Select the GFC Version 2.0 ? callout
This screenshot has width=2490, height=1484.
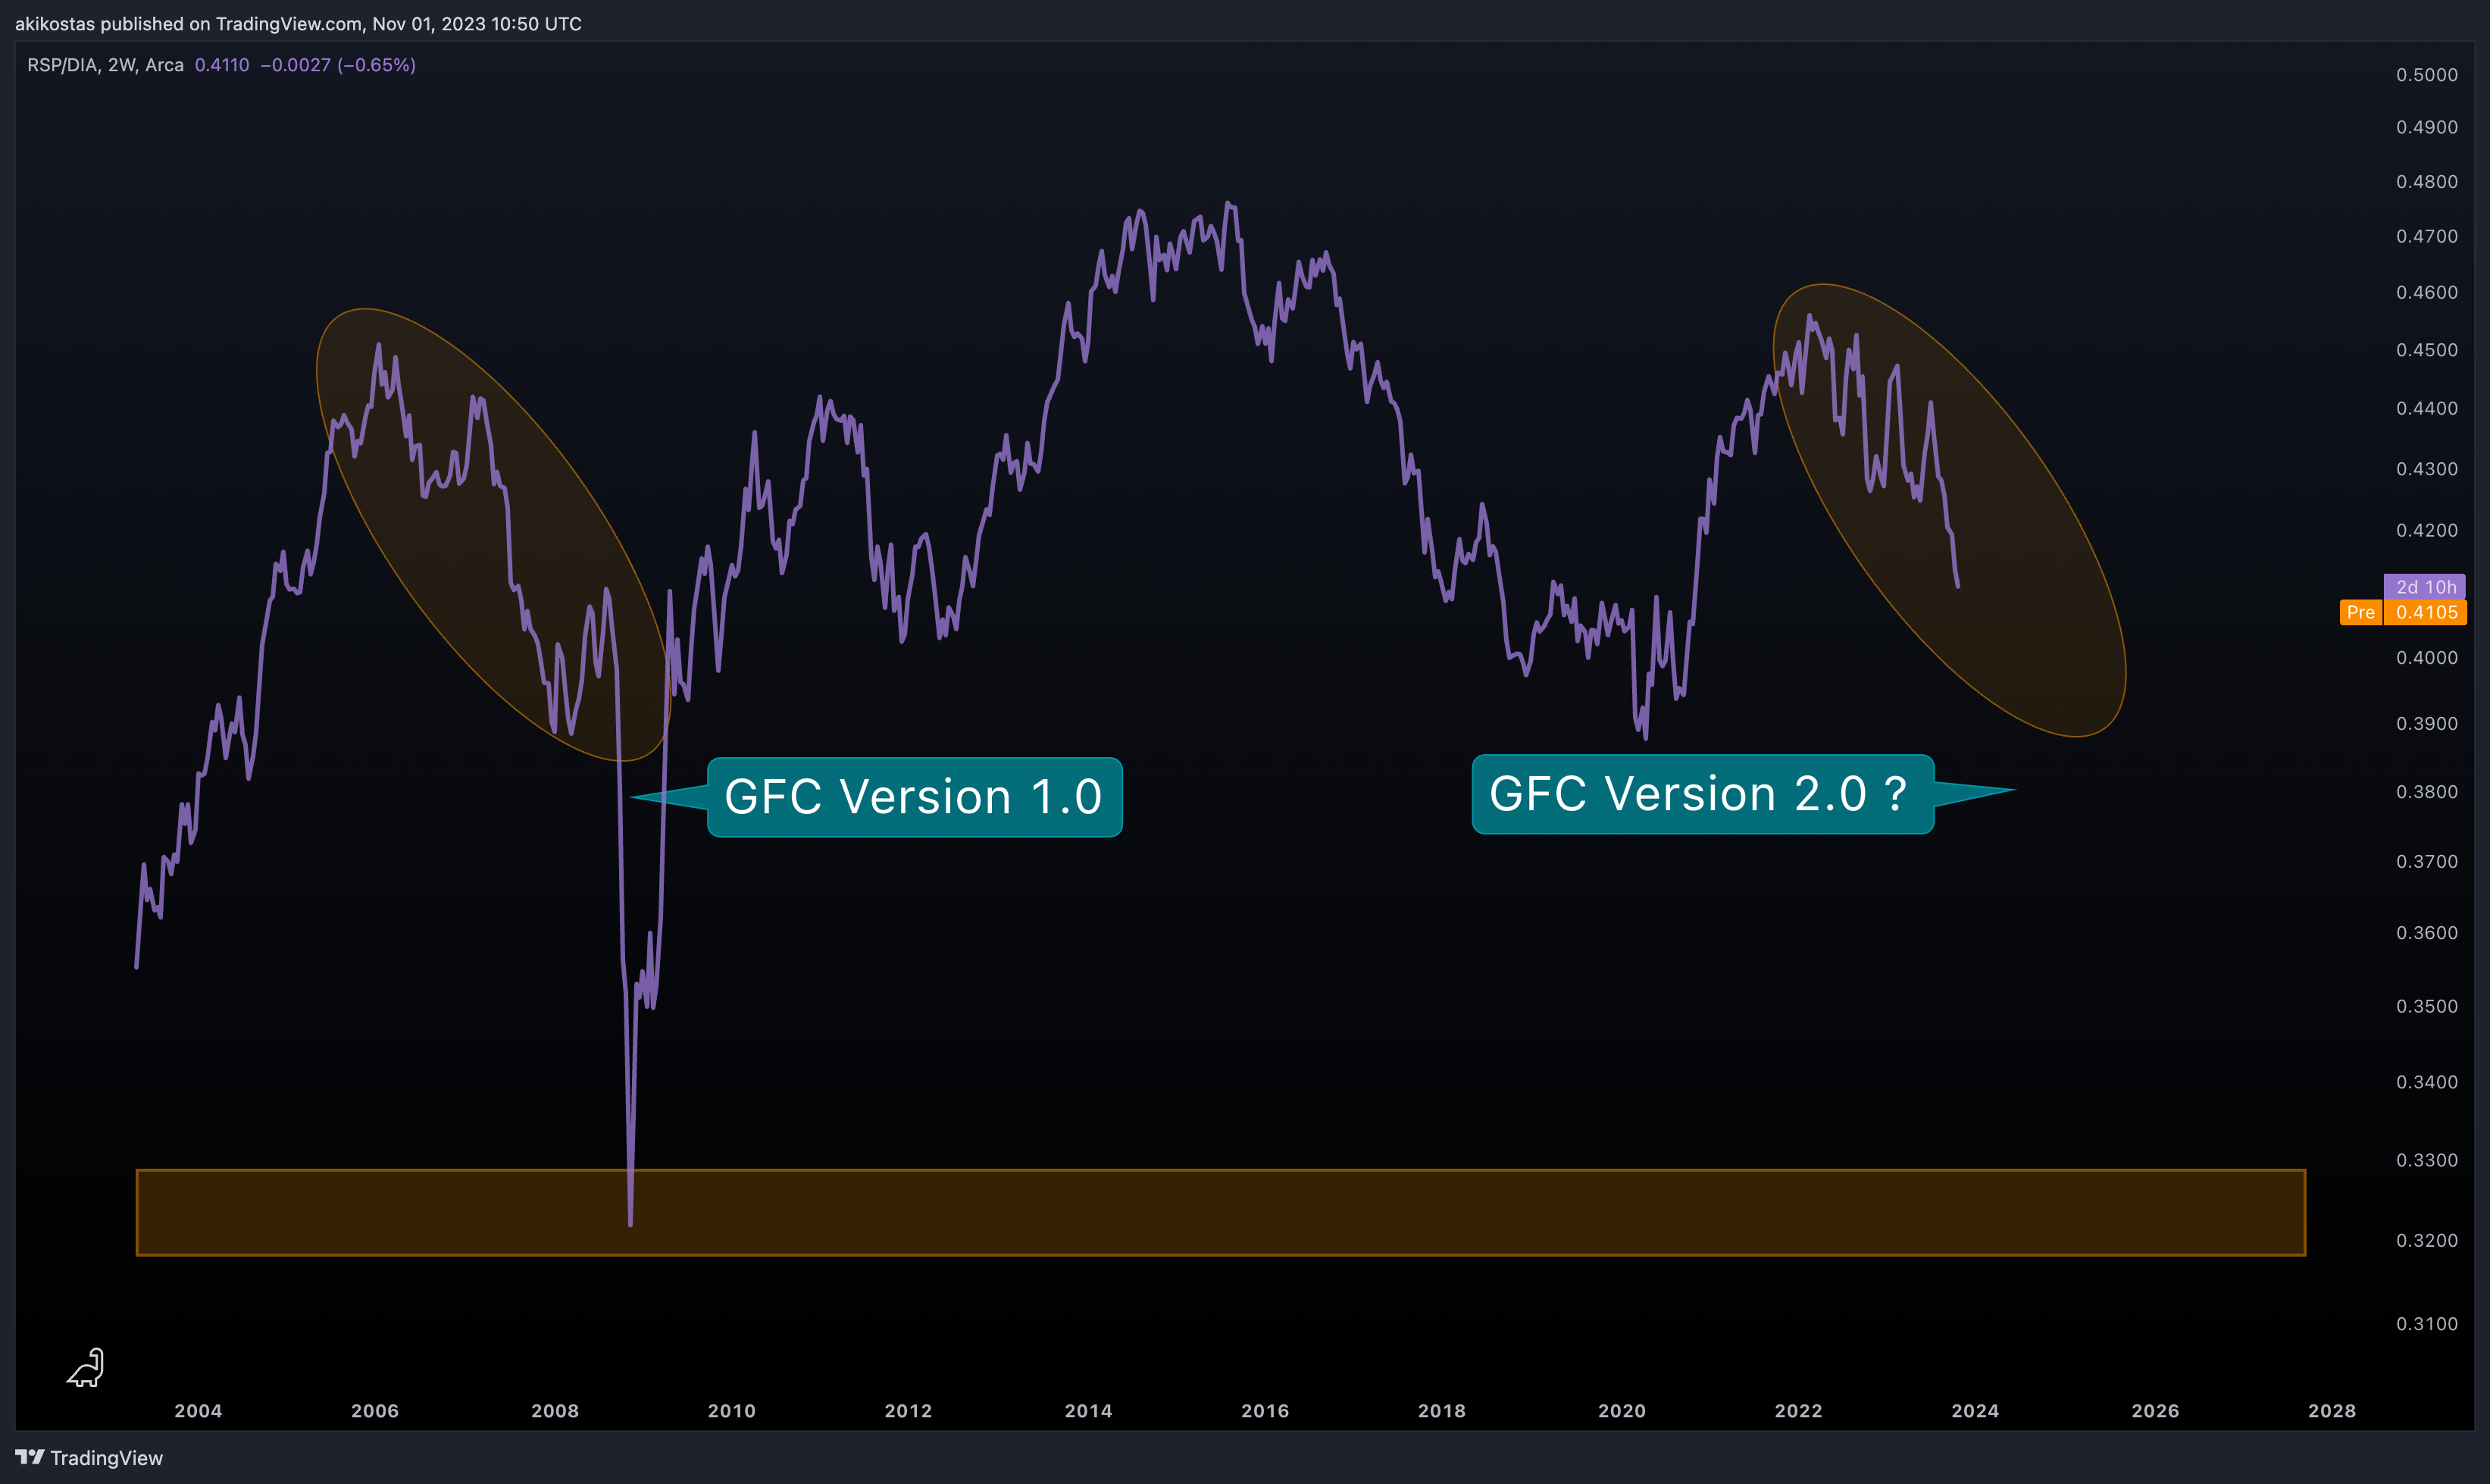[1703, 794]
